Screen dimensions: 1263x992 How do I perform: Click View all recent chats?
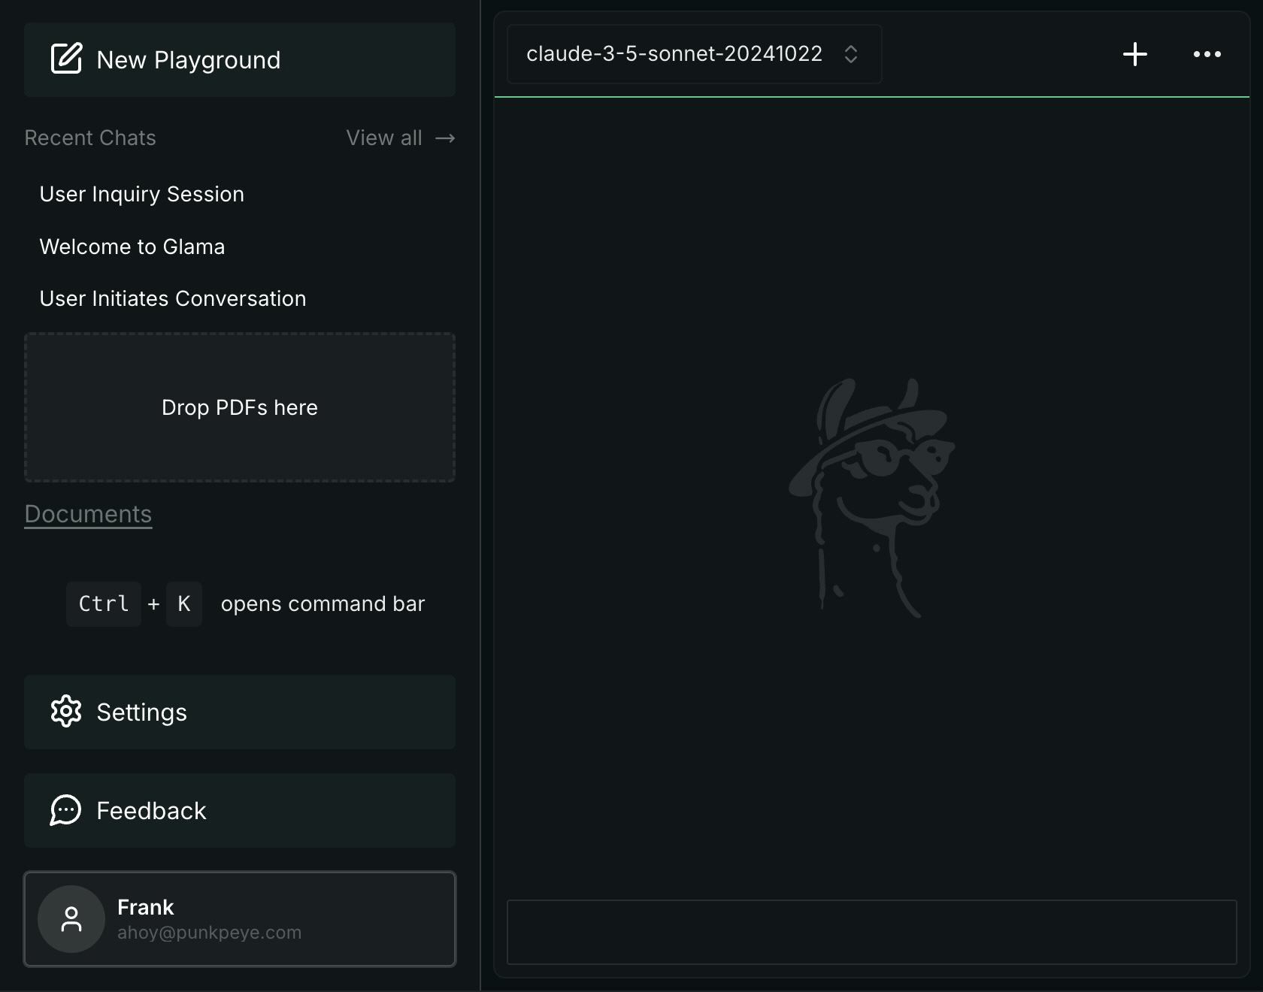pyautogui.click(x=401, y=138)
